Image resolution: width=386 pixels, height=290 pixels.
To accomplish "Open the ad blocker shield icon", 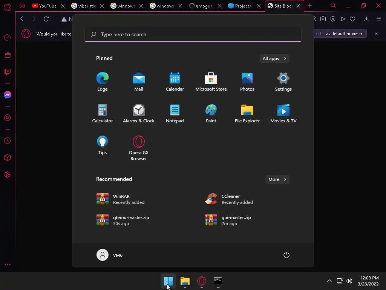I will 333,19.
